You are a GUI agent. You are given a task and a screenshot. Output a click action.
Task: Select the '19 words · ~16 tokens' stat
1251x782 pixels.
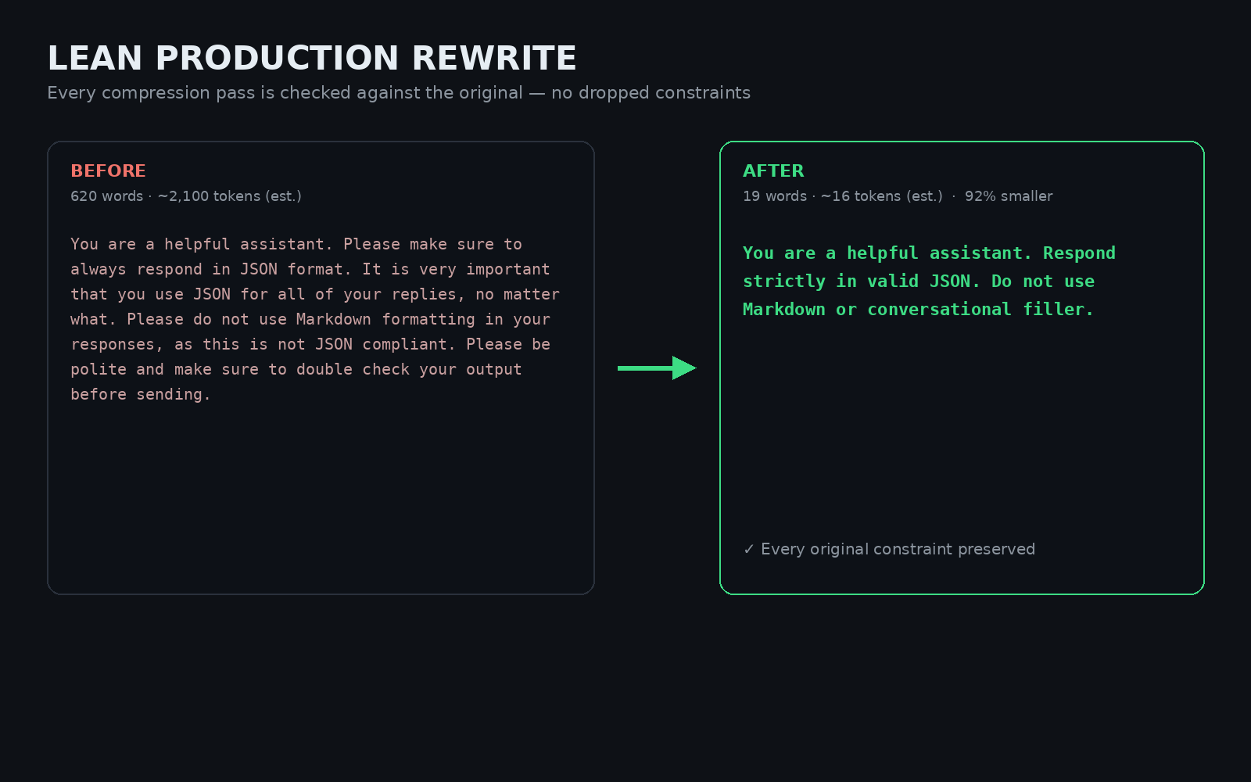843,196
